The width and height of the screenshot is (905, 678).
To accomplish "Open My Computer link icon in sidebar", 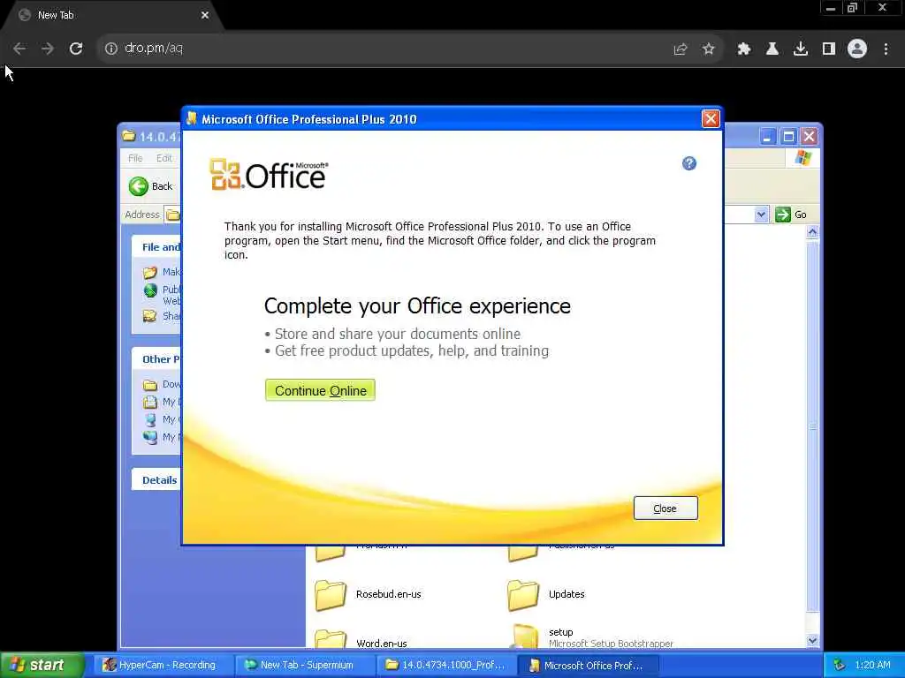I will tap(150, 419).
